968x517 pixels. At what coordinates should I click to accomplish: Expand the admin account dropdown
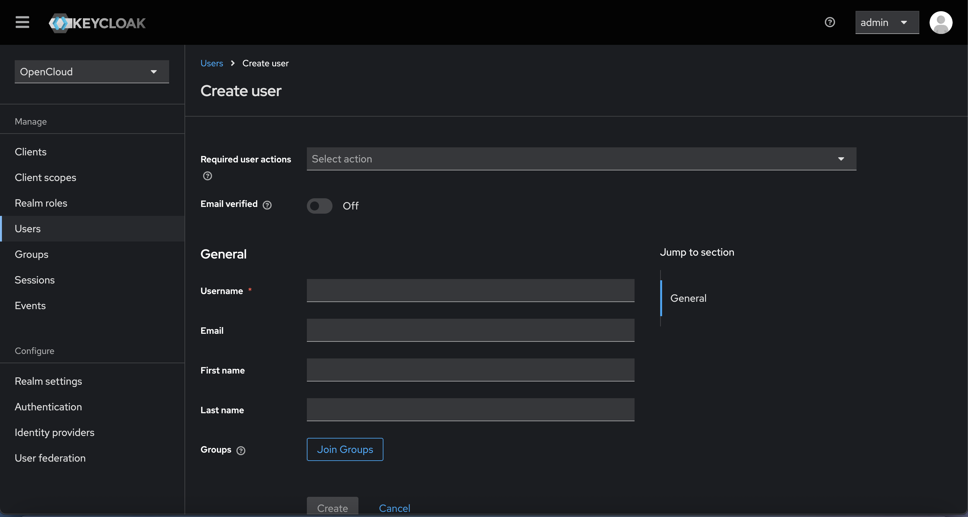point(887,22)
